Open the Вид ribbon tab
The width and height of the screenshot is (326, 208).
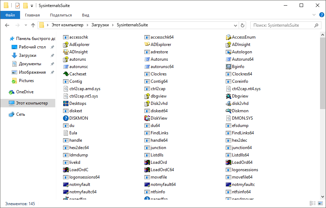click(86, 15)
